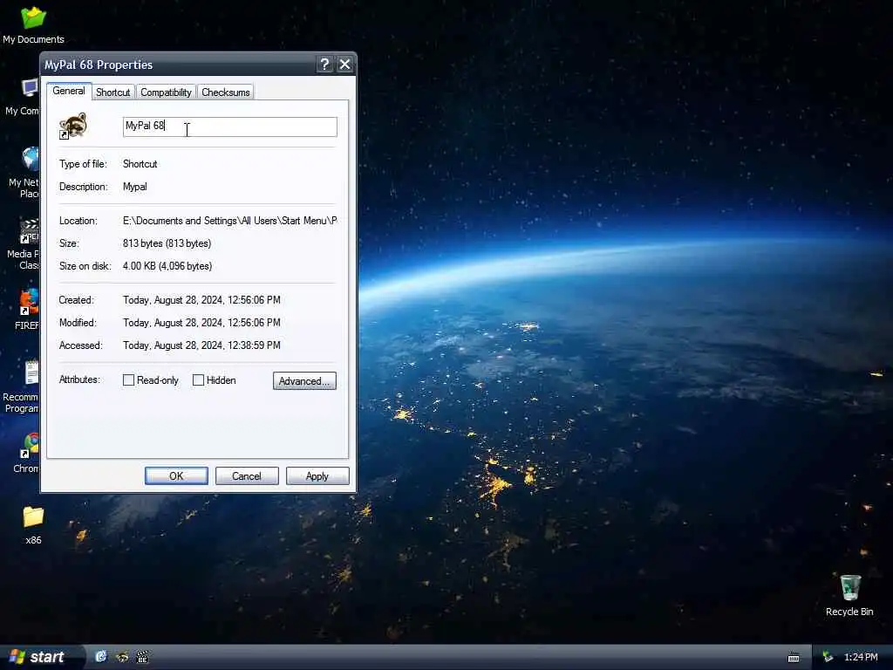Click the taskbar clock showing 1:24 PM
Viewport: 893px width, 670px height.
point(861,657)
